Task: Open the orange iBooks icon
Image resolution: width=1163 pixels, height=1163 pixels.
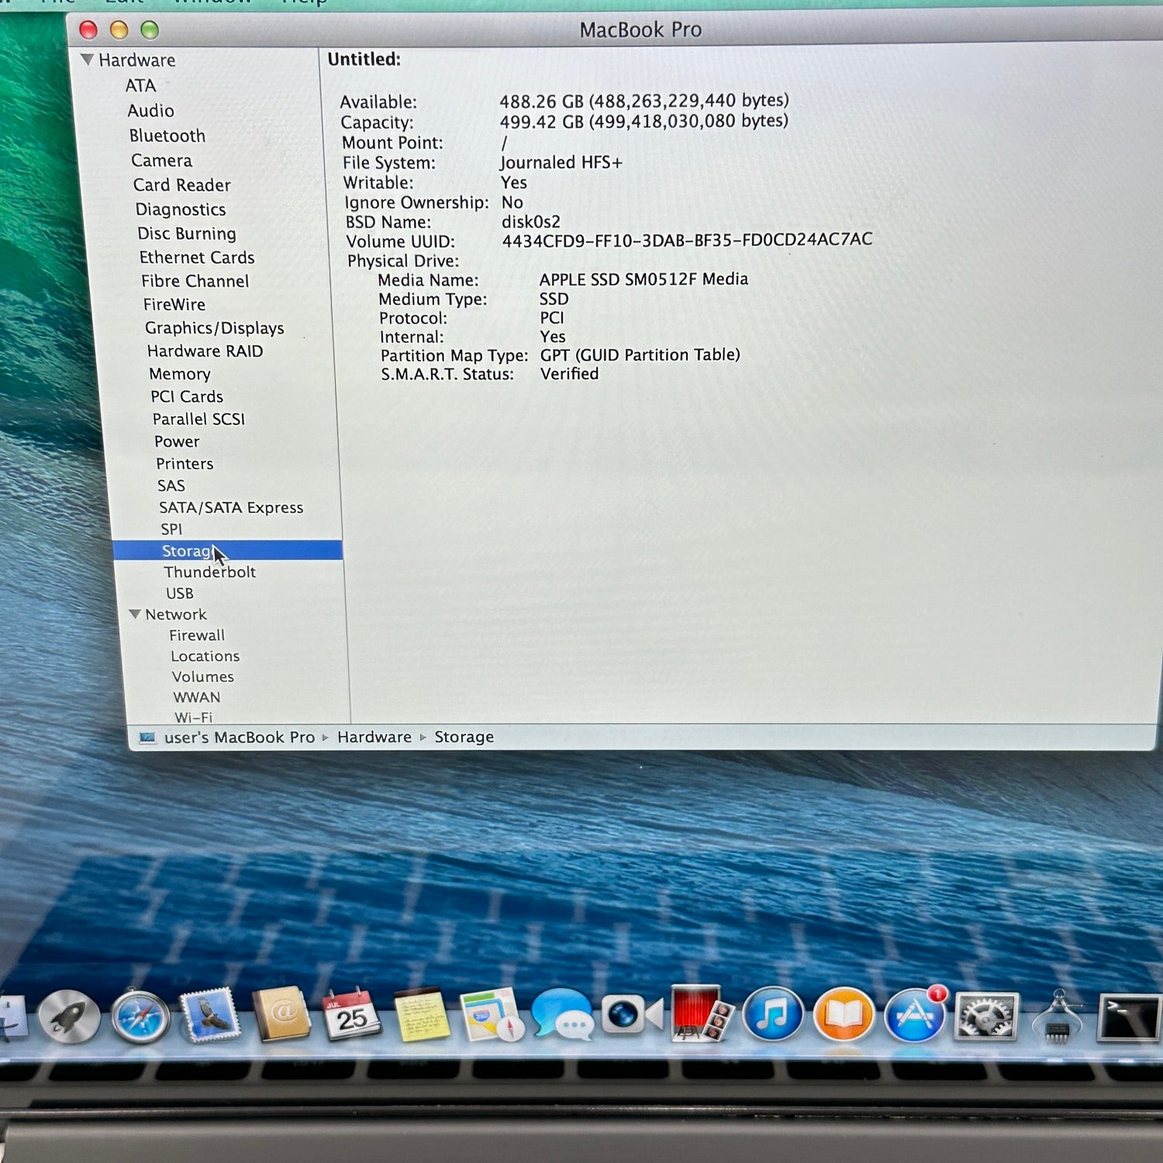Action: pos(843,1015)
